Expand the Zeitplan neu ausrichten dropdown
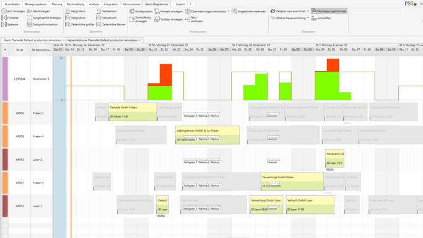 coord(308,11)
